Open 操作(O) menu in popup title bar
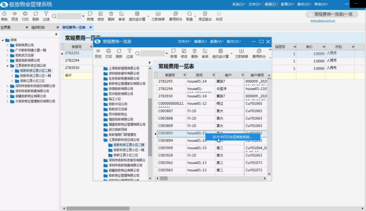Image resolution: width=366 pixels, height=211 pixels. click(x=234, y=41)
